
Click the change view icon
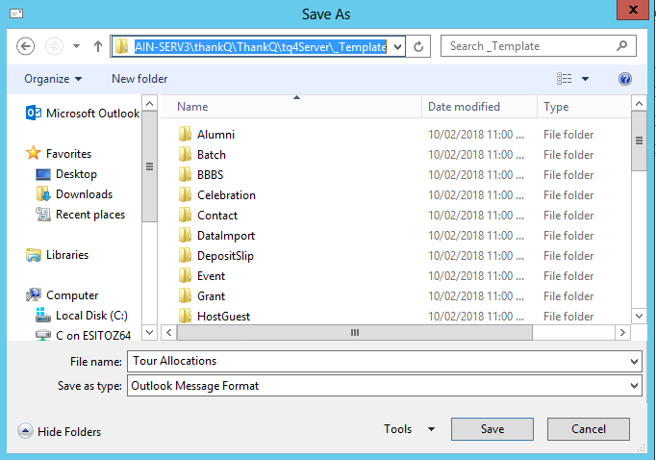pyautogui.click(x=565, y=79)
